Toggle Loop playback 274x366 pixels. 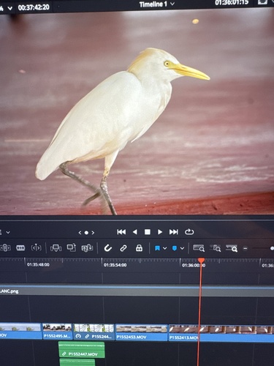[189, 232]
